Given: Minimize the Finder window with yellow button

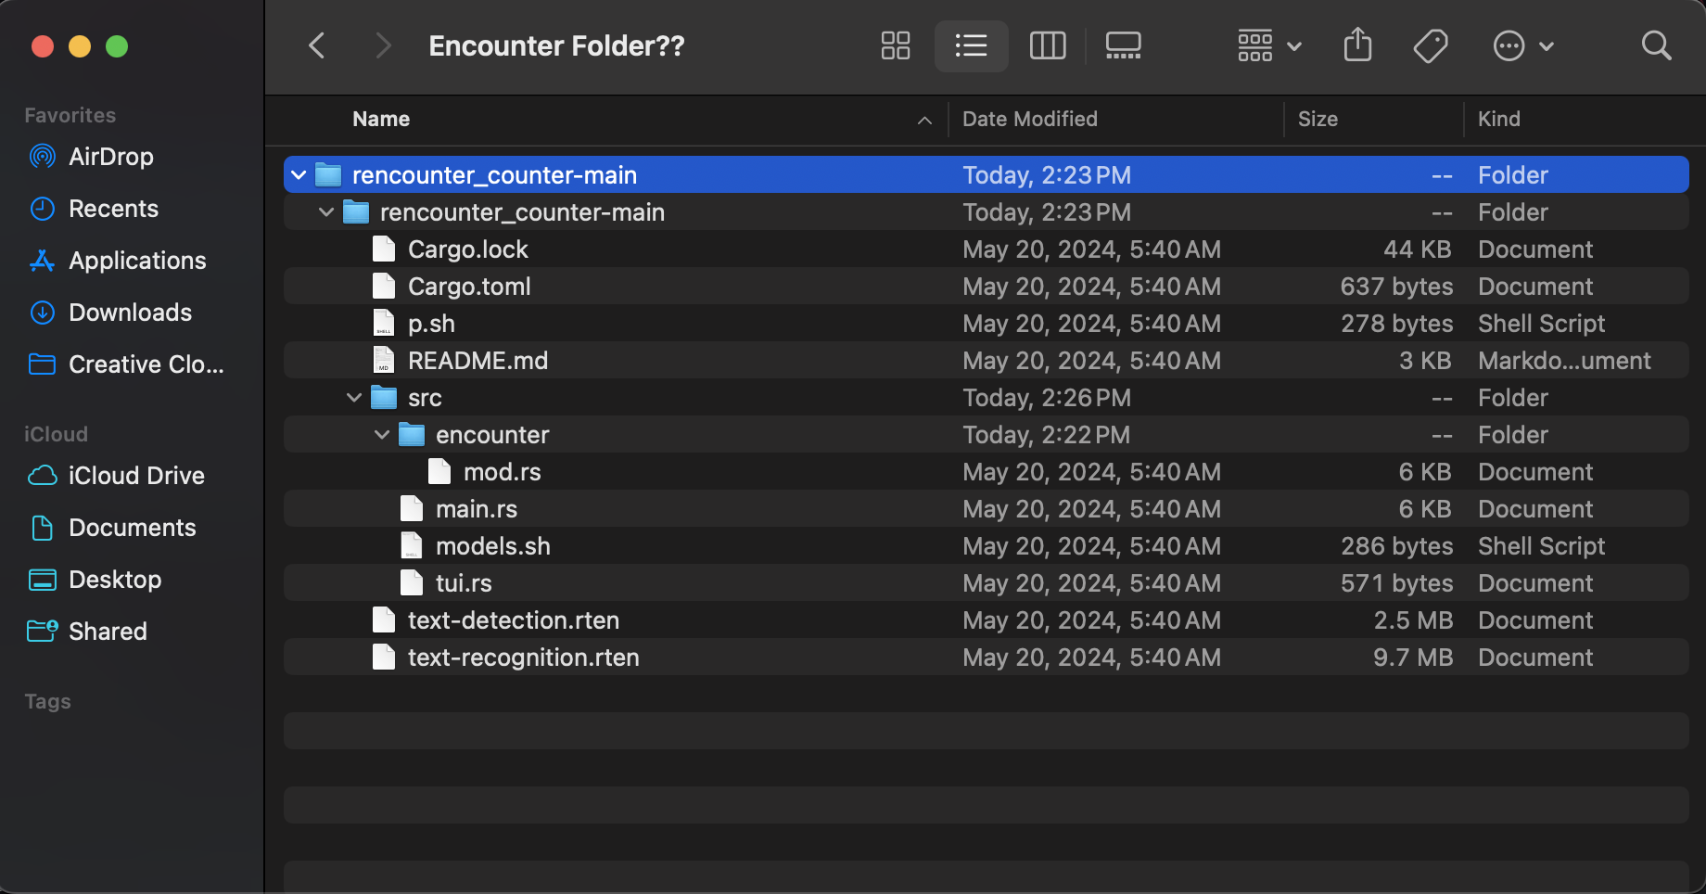Looking at the screenshot, I should click(80, 46).
